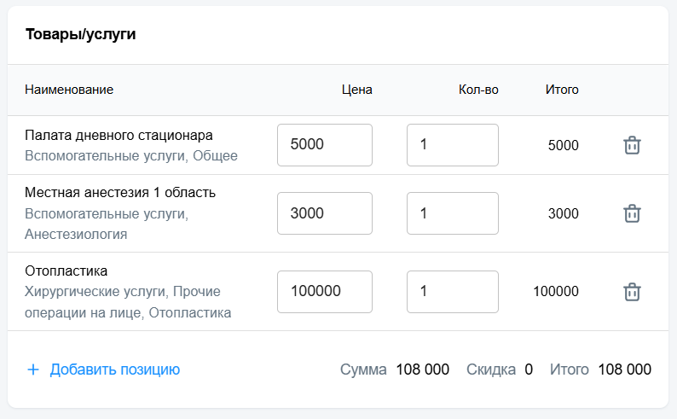Delete the Палата дневного стационара row
677x419 pixels.
[x=632, y=145]
